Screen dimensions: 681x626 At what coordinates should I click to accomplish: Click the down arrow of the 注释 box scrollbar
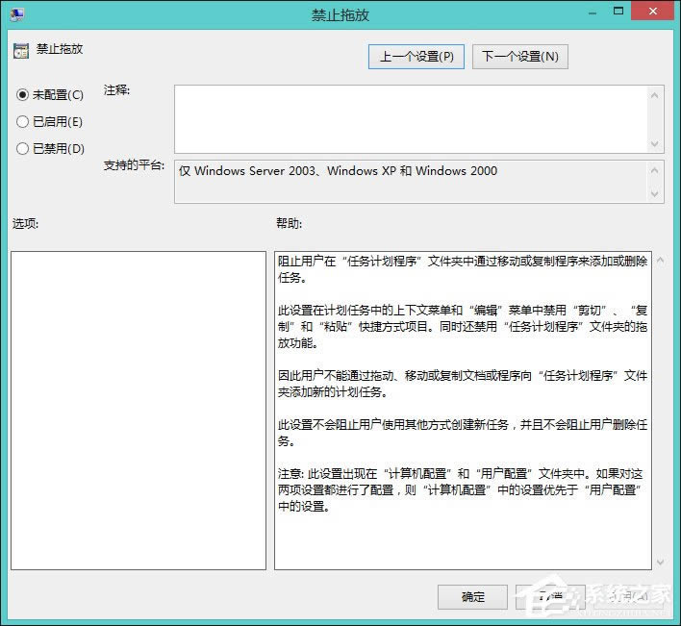[654, 143]
